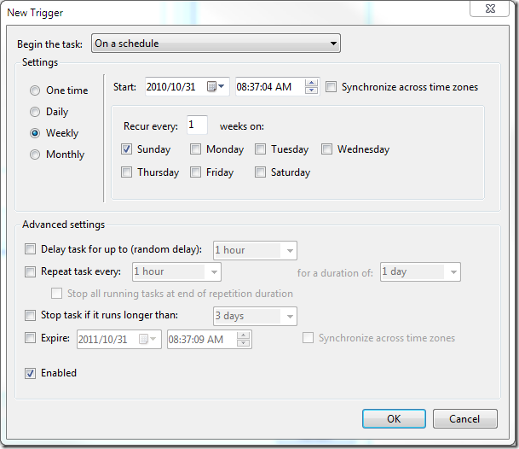
Task: Click the Recur every weeks input field
Action: (x=197, y=125)
